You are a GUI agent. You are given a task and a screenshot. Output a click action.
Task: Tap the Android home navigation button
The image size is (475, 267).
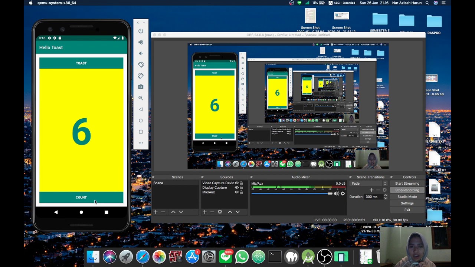pyautogui.click(x=81, y=212)
